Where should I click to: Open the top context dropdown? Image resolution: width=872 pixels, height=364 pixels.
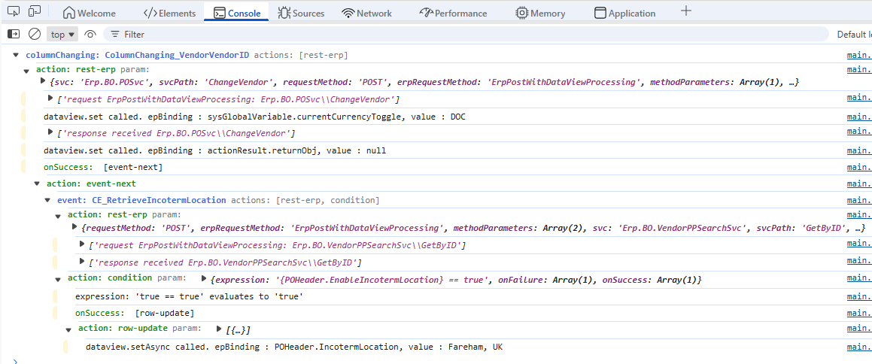[63, 34]
